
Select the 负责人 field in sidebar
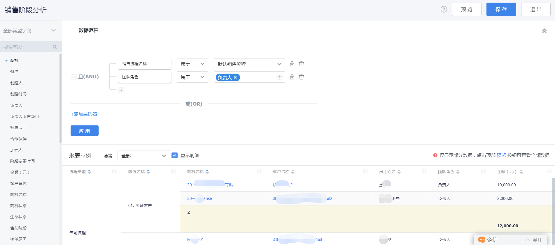click(x=16, y=105)
